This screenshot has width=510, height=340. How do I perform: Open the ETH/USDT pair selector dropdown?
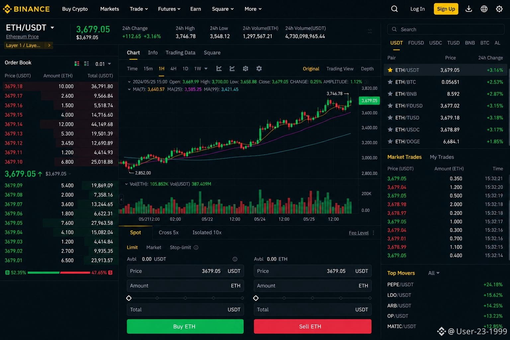52,28
